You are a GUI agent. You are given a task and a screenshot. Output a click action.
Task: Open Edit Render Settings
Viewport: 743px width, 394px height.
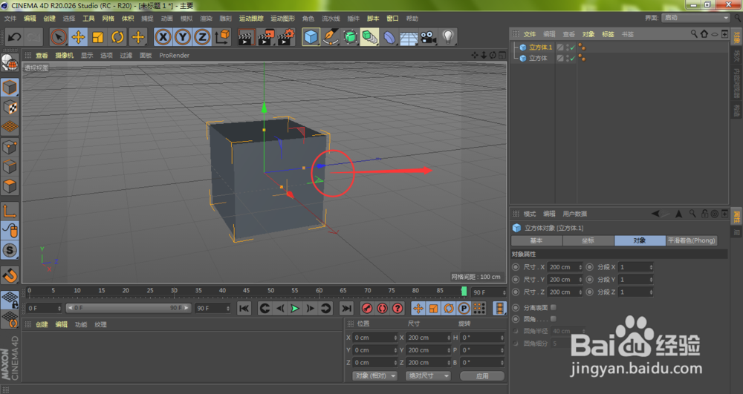(x=286, y=37)
